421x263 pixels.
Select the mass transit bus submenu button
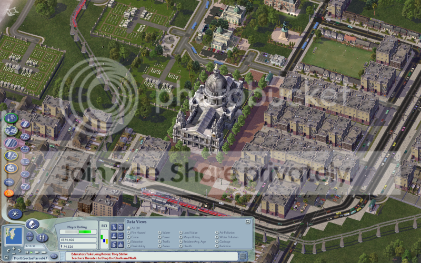[x=25, y=162]
